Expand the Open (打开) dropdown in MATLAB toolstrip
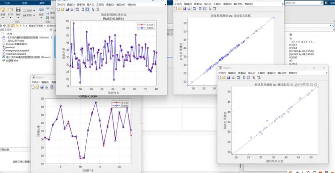 point(10,17)
